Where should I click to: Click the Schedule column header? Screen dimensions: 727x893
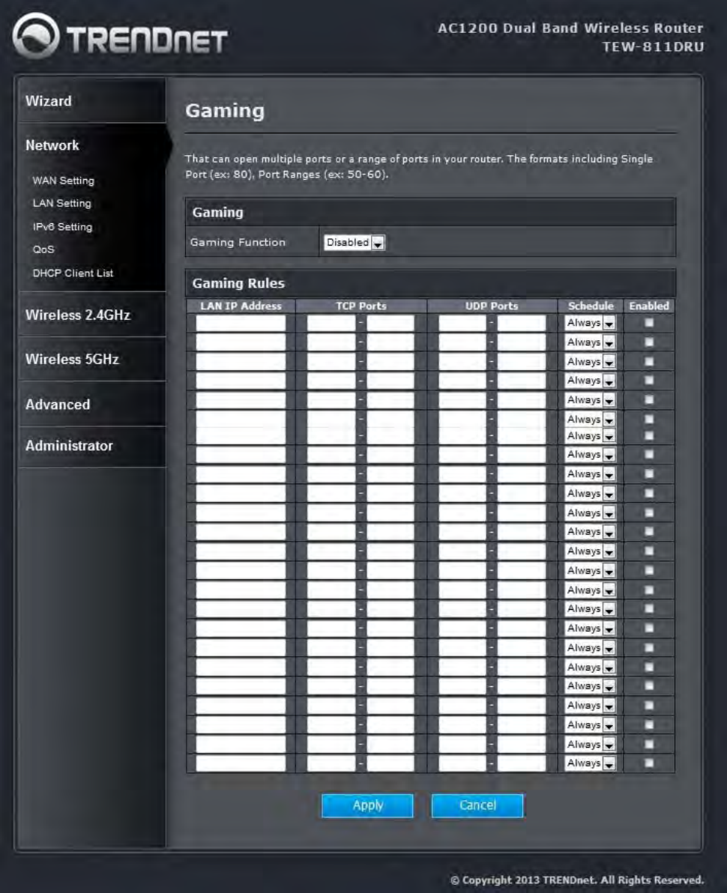(591, 306)
